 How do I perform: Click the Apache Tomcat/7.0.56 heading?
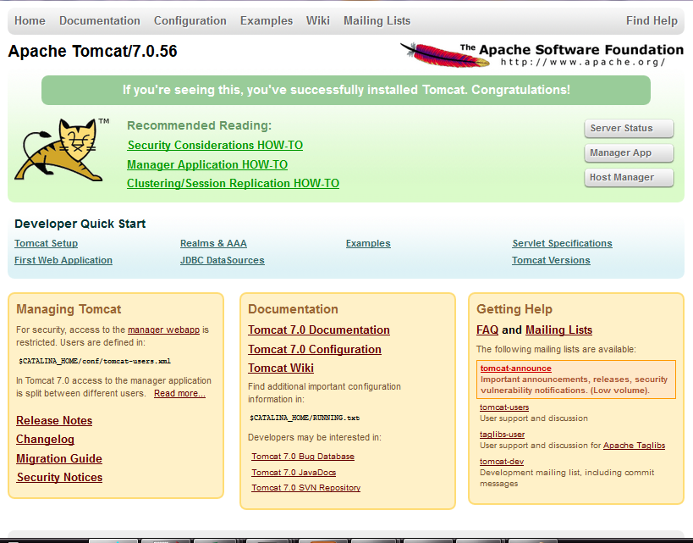(92, 51)
